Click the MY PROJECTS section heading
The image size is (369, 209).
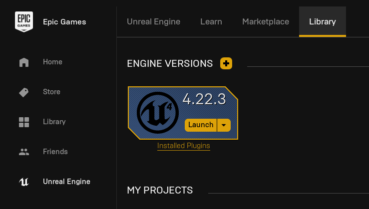tap(160, 190)
